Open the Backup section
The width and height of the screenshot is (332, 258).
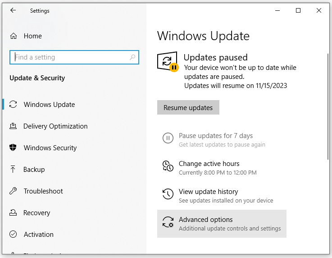[34, 170]
